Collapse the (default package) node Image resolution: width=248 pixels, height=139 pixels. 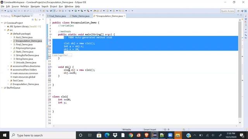click(x=8, y=34)
